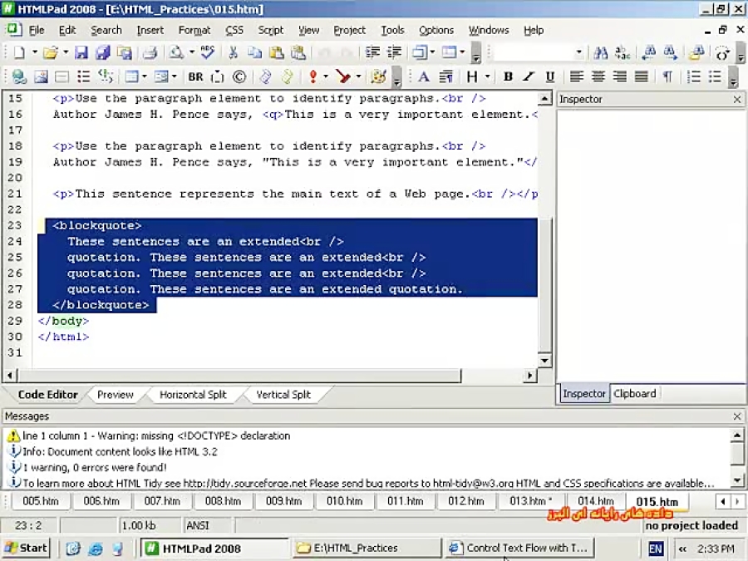Screen dimensions: 748x561
Task: Insert a hyperlink with the globe icon
Action: point(18,76)
